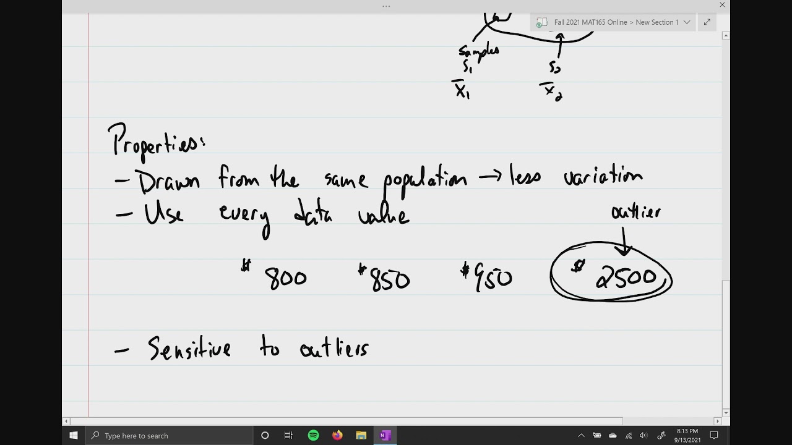Viewport: 792px width, 445px height.
Task: Exit full page view with the expand arrows
Action: pos(707,22)
